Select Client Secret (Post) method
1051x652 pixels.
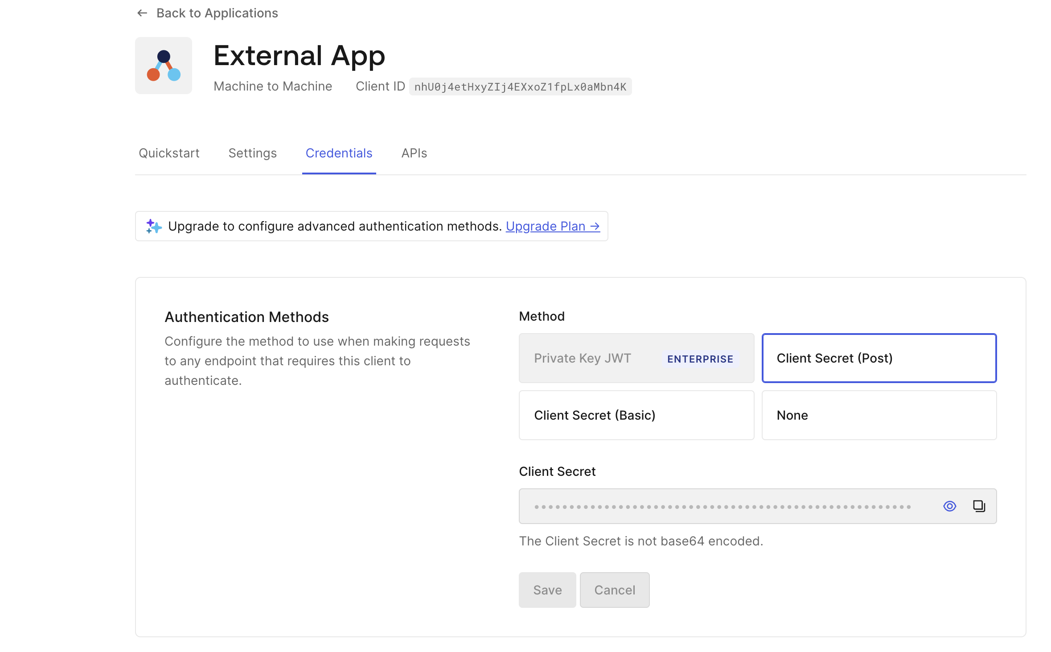(879, 358)
